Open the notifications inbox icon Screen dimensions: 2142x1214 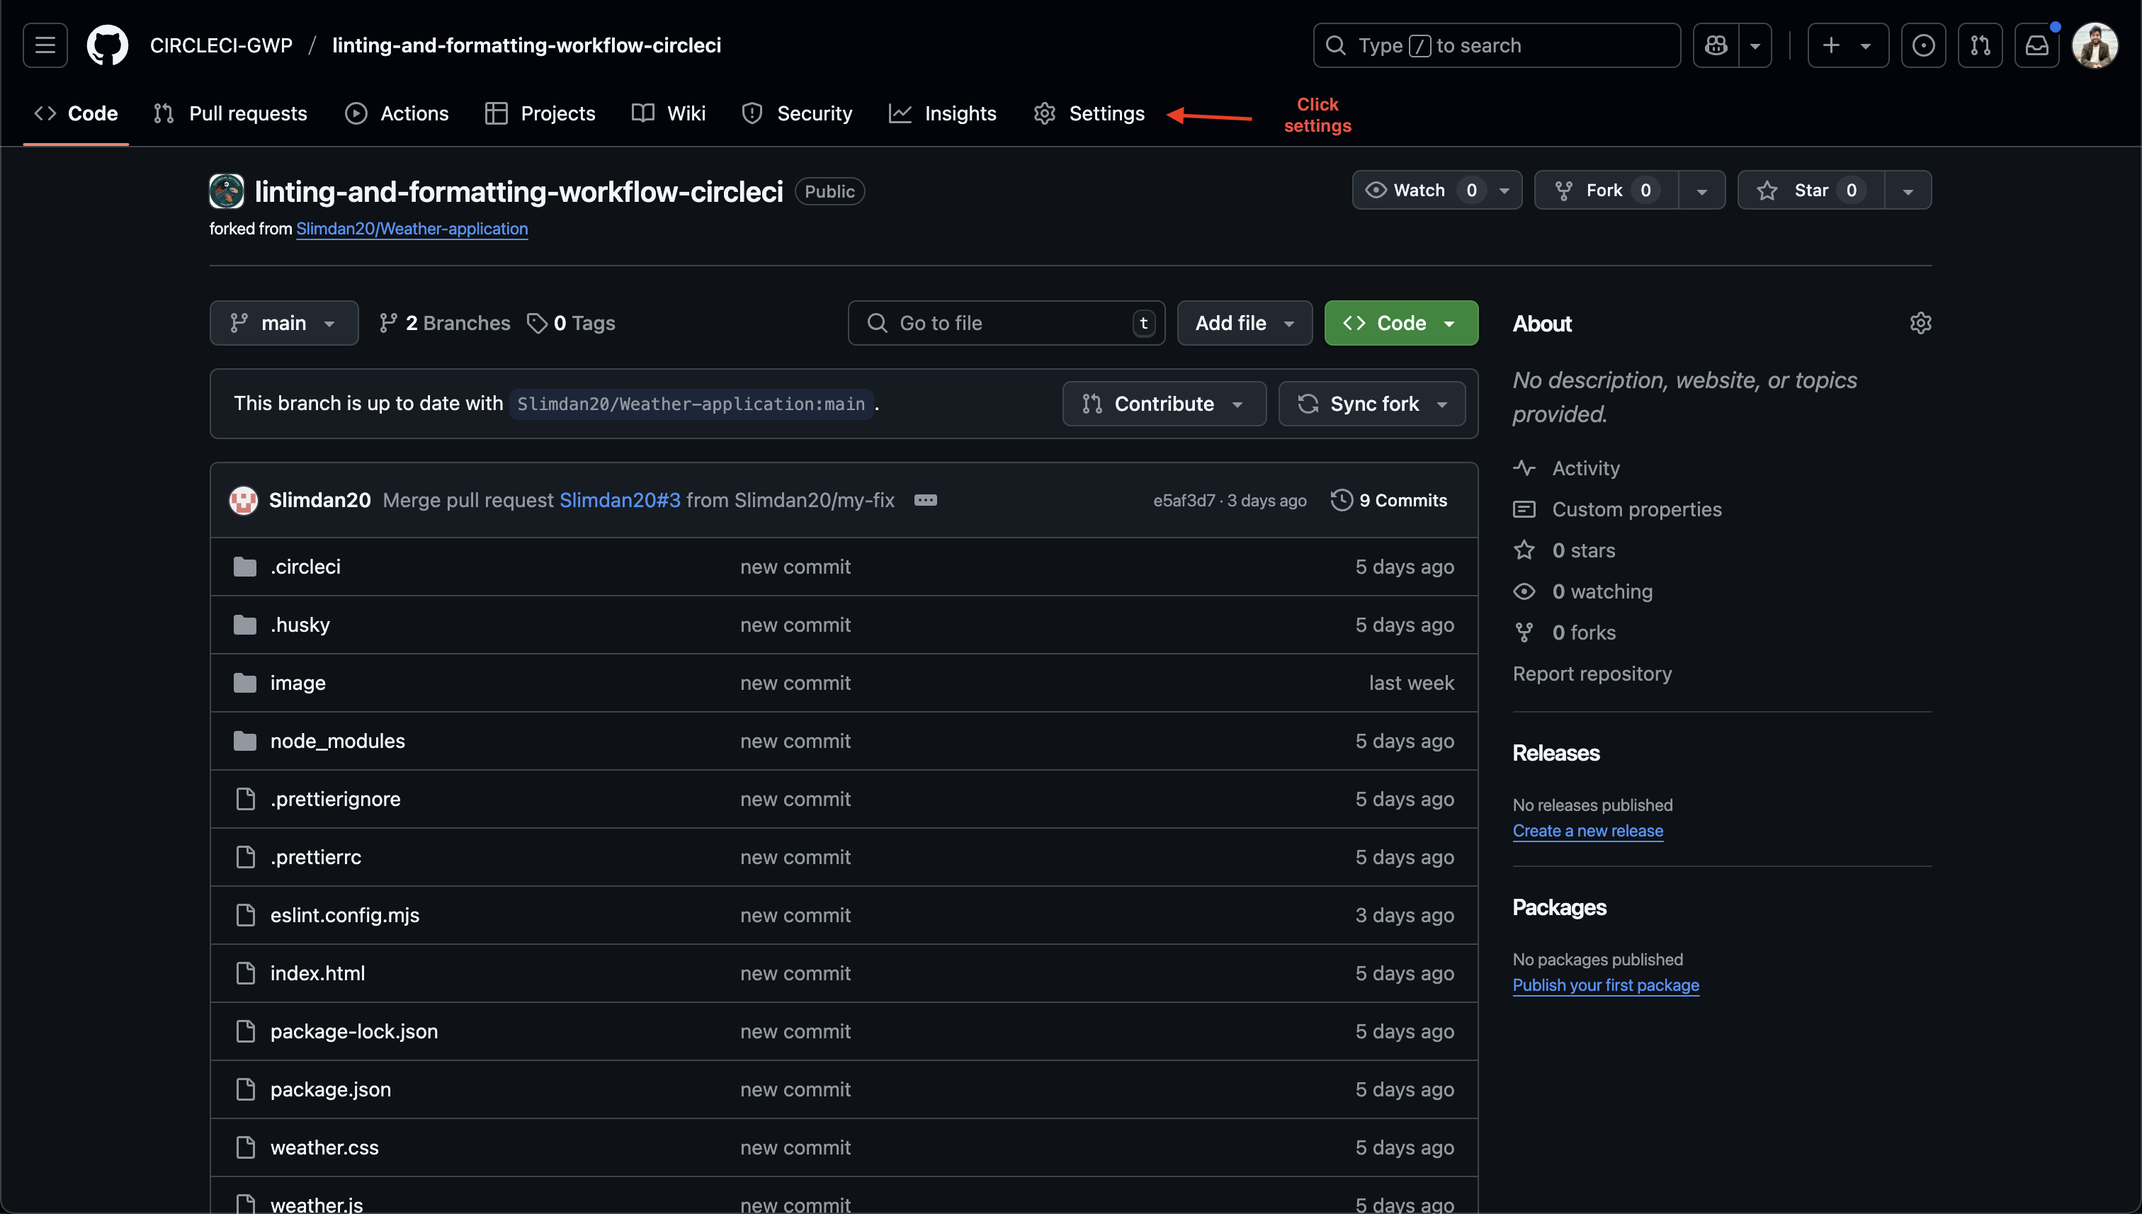(x=2037, y=45)
